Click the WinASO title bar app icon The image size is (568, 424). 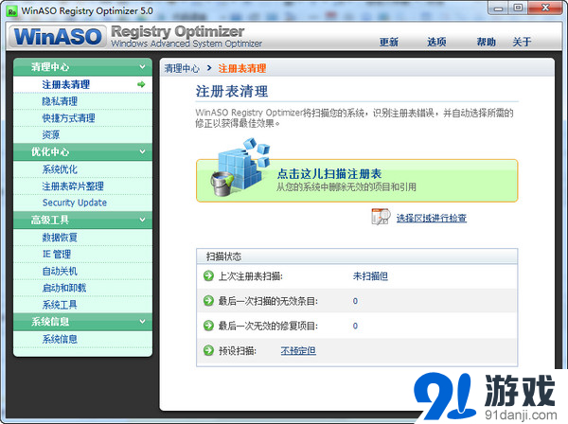tap(12, 10)
